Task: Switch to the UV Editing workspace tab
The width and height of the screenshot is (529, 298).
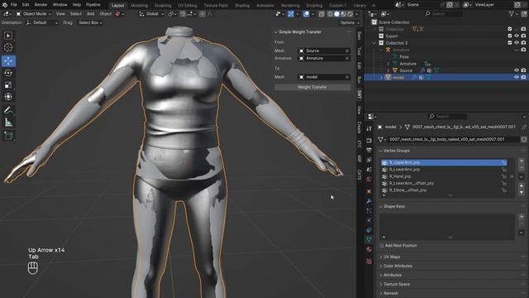Action: tap(188, 6)
